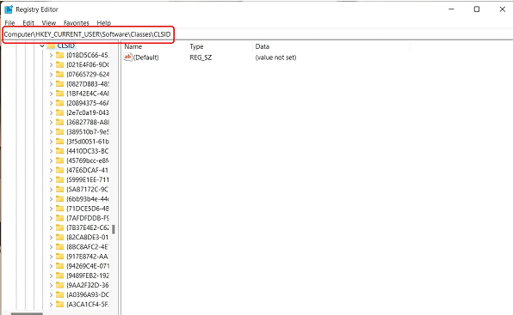Viewport: 513px width, 315px height.
Task: Expand the {A3CA1CF4-5F key
Action: click(51, 305)
